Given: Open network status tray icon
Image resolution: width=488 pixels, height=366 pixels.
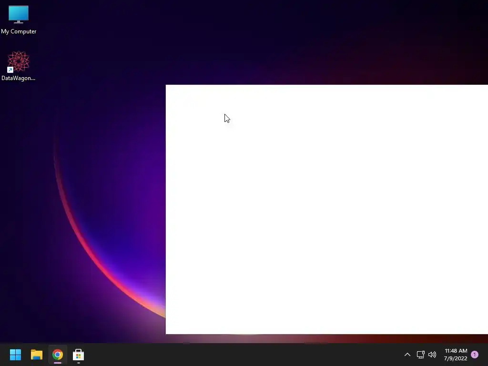Looking at the screenshot, I should pyautogui.click(x=420, y=355).
